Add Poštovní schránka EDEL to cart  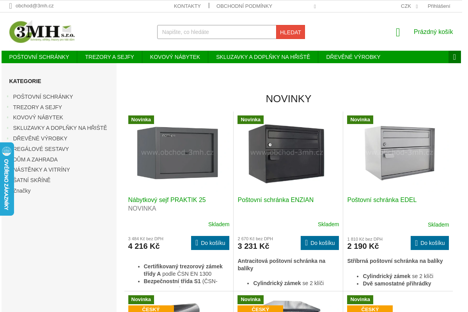point(429,243)
